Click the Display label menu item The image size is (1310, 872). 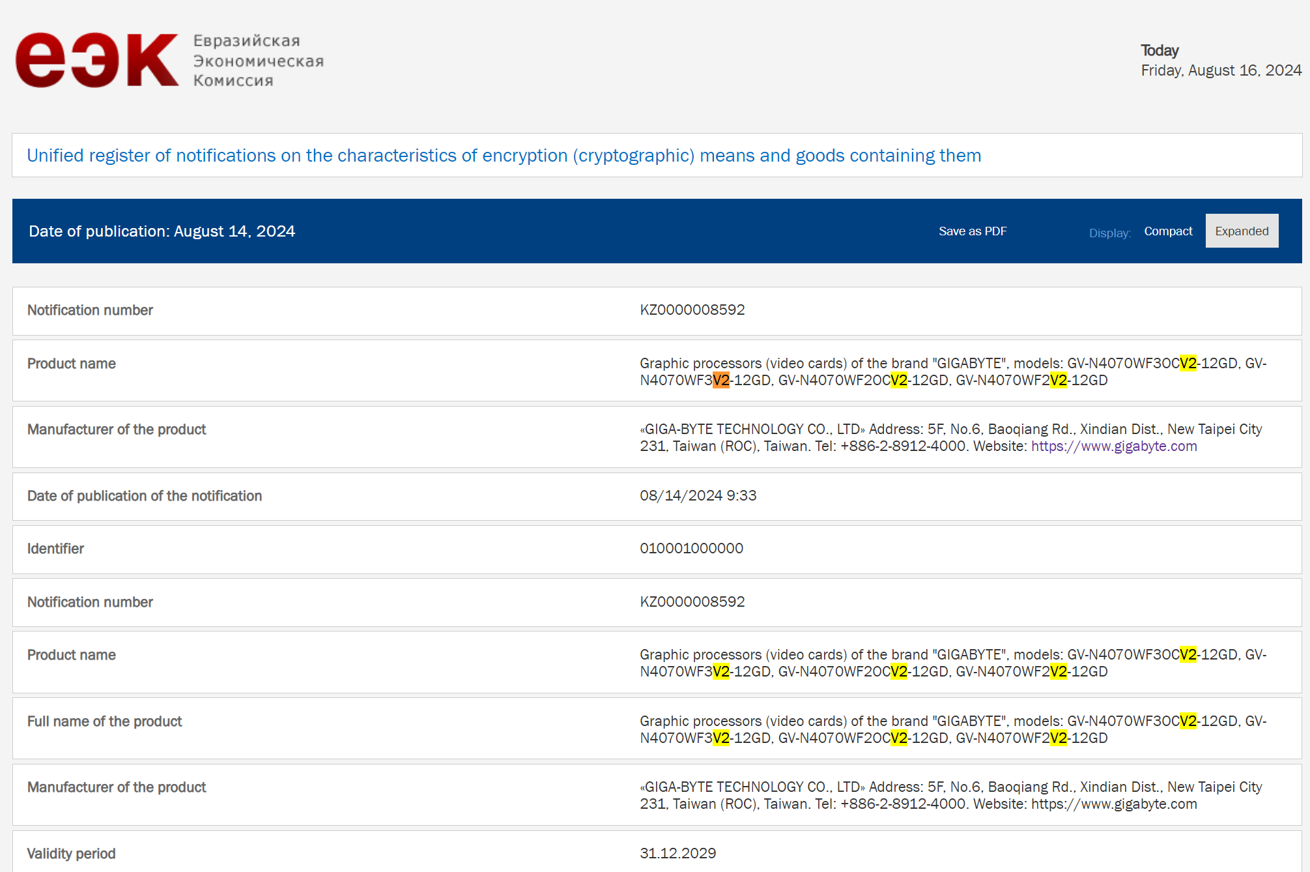coord(1109,231)
